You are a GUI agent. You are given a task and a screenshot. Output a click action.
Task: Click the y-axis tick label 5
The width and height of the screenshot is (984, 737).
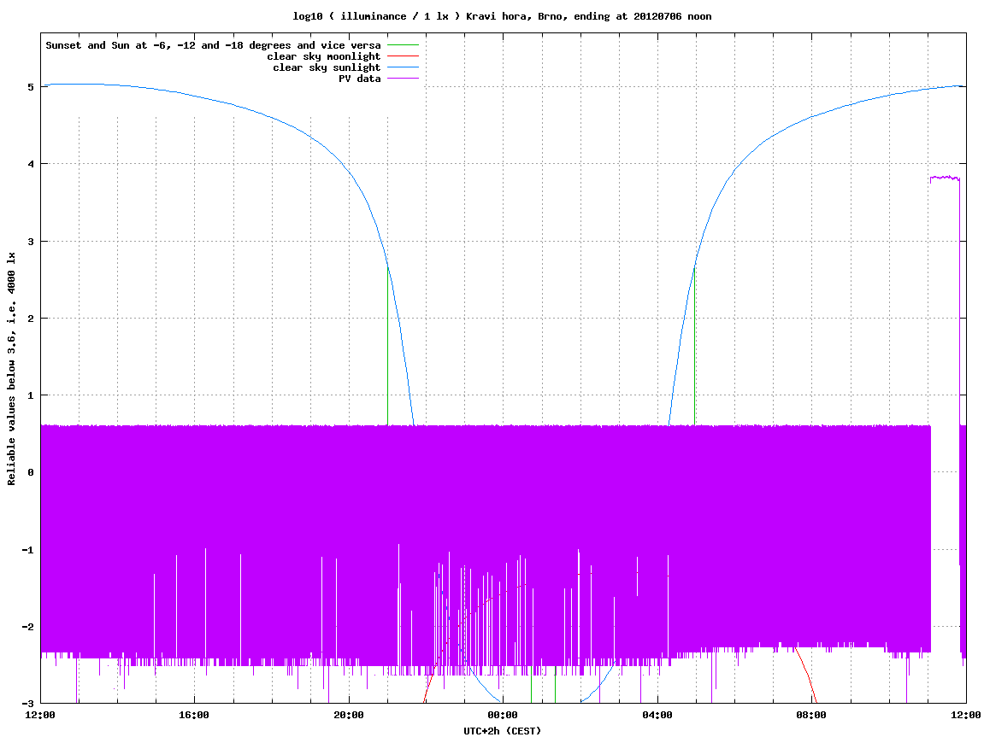click(x=30, y=87)
